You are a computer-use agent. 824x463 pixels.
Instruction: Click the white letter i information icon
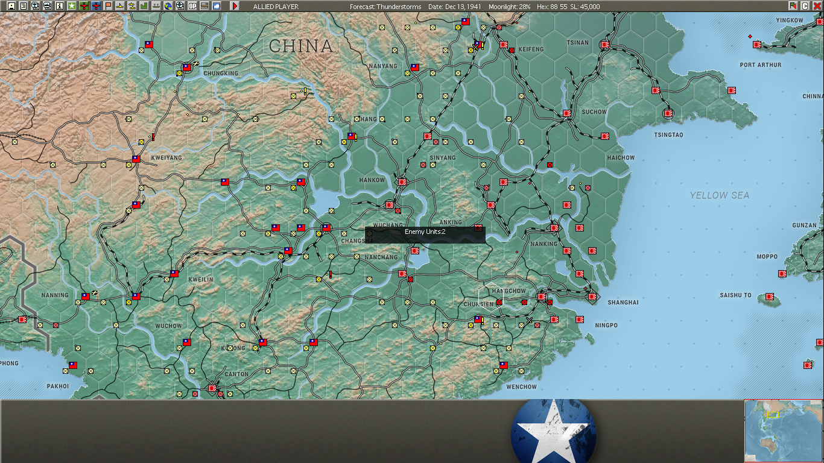(x=60, y=5)
